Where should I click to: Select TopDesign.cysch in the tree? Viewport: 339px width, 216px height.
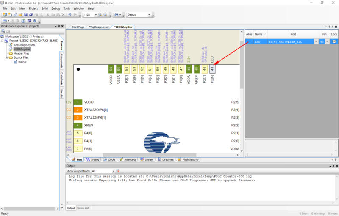tap(24, 45)
